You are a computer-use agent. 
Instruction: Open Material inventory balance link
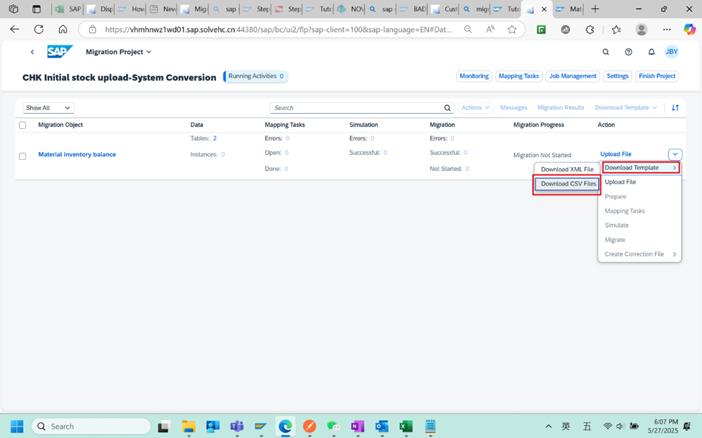pos(77,154)
